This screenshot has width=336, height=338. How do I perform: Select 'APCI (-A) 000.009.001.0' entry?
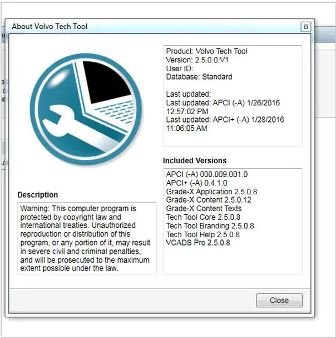point(207,174)
